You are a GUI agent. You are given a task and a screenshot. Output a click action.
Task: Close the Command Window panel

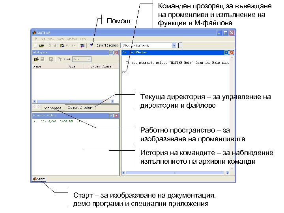pyautogui.click(x=231, y=52)
